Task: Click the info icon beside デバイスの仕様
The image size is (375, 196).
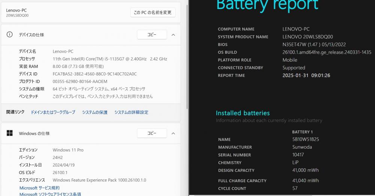Action: 10,34
